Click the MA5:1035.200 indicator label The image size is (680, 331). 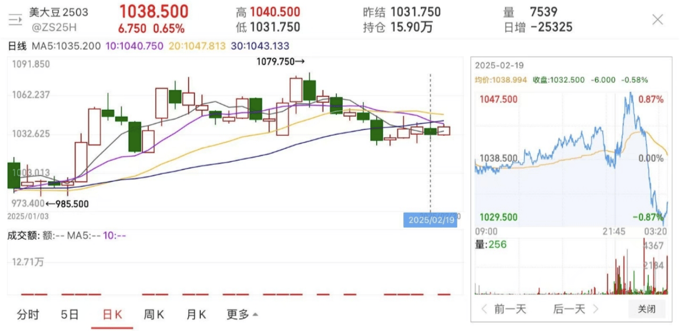(x=66, y=47)
